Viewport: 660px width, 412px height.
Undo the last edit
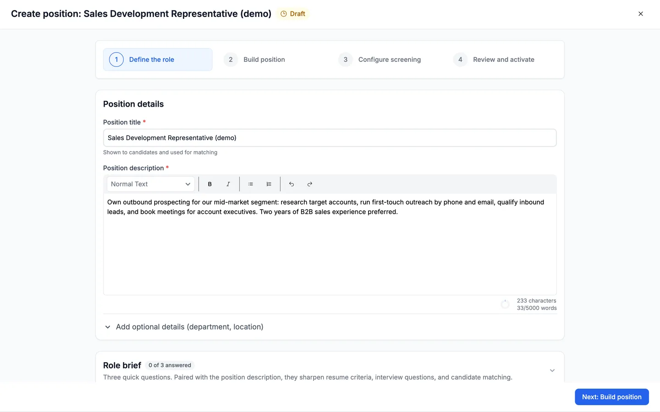click(x=291, y=184)
